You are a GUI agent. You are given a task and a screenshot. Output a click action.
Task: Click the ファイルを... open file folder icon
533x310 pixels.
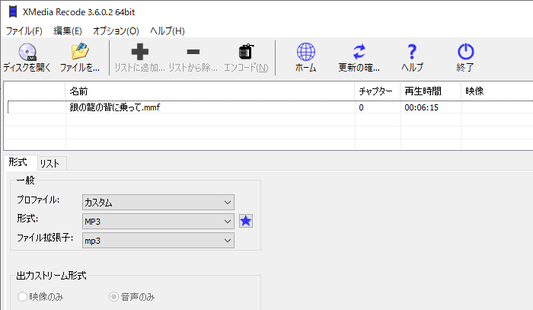tap(80, 52)
